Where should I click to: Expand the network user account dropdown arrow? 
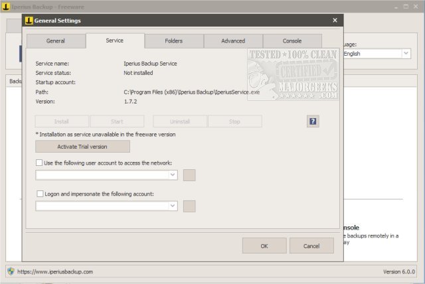[x=173, y=175]
